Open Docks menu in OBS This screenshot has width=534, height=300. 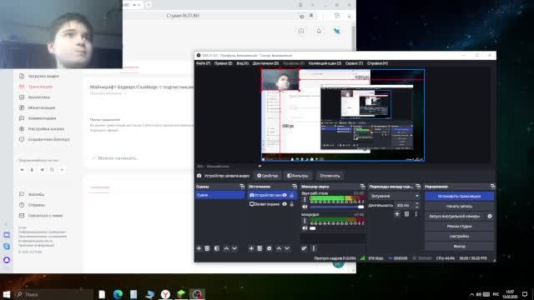(x=265, y=63)
